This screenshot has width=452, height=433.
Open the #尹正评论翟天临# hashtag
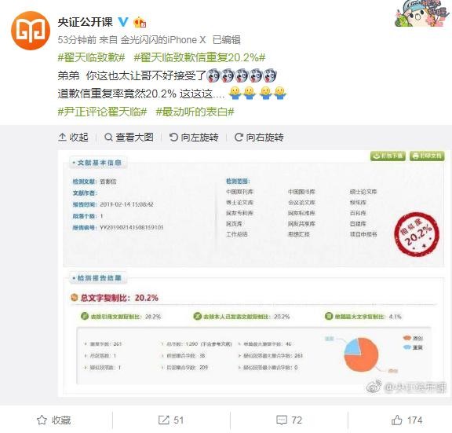102,112
